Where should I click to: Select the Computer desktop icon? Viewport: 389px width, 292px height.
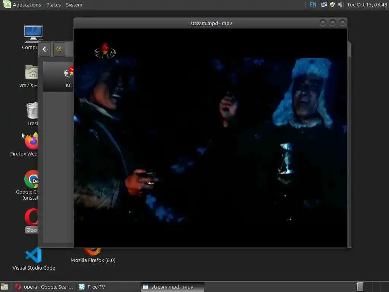(32, 37)
